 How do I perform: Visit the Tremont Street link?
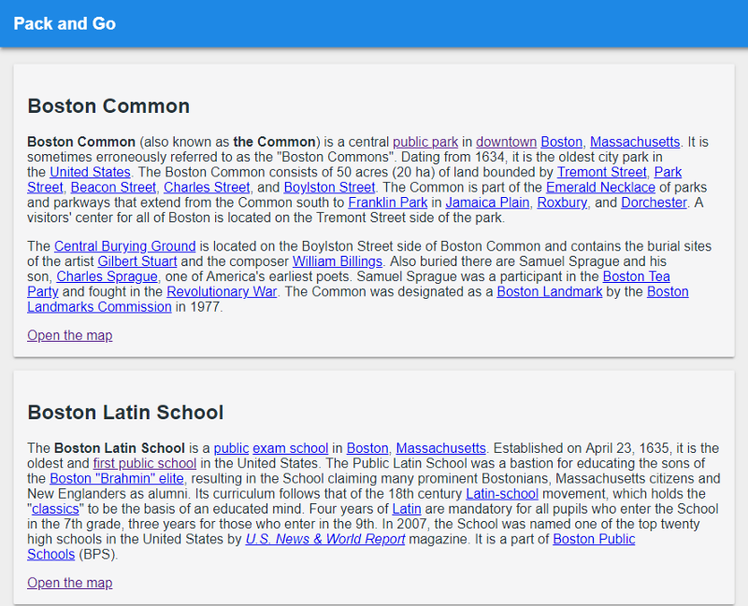coord(601,172)
